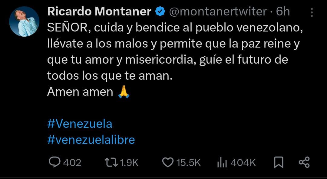Click the 6h timestamp
This screenshot has height=179, width=327.
coord(283,12)
